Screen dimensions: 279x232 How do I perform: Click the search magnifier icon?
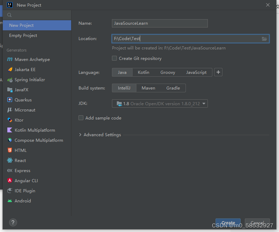(9, 15)
